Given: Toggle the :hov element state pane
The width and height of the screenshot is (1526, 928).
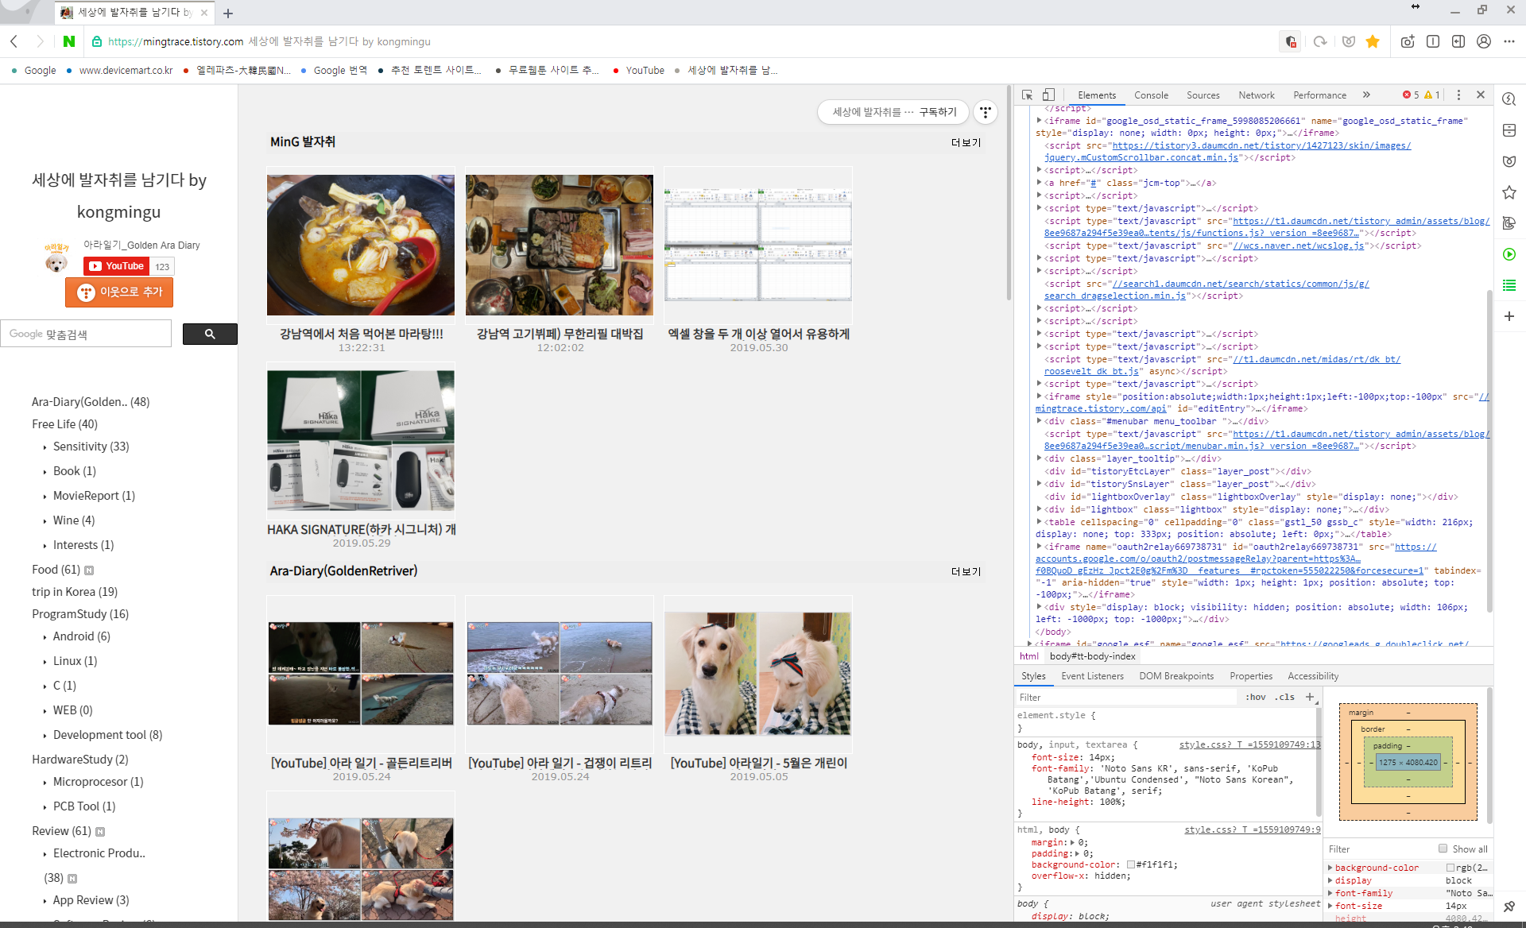Looking at the screenshot, I should [1256, 697].
